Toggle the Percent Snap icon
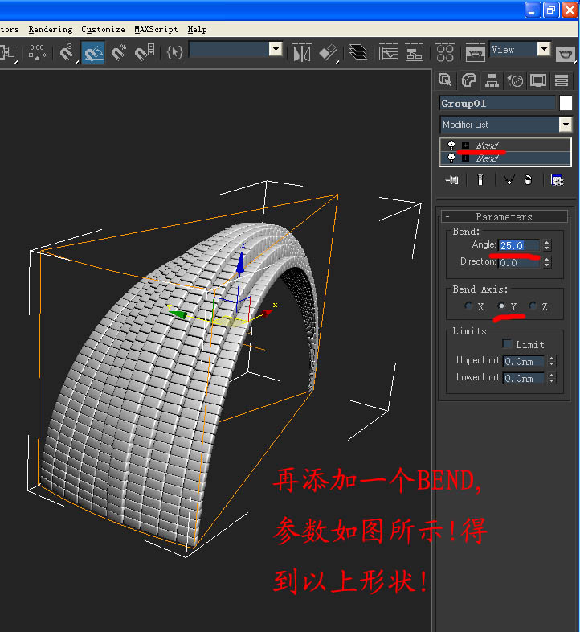Screen dimensions: 580x632 [x=119, y=52]
